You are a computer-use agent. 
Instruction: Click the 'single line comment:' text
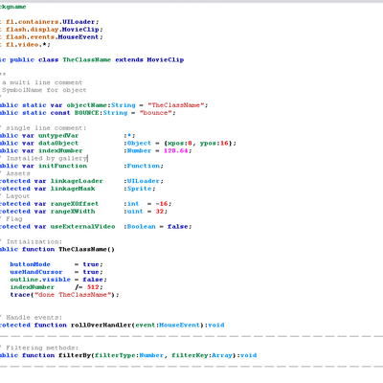tap(46, 128)
